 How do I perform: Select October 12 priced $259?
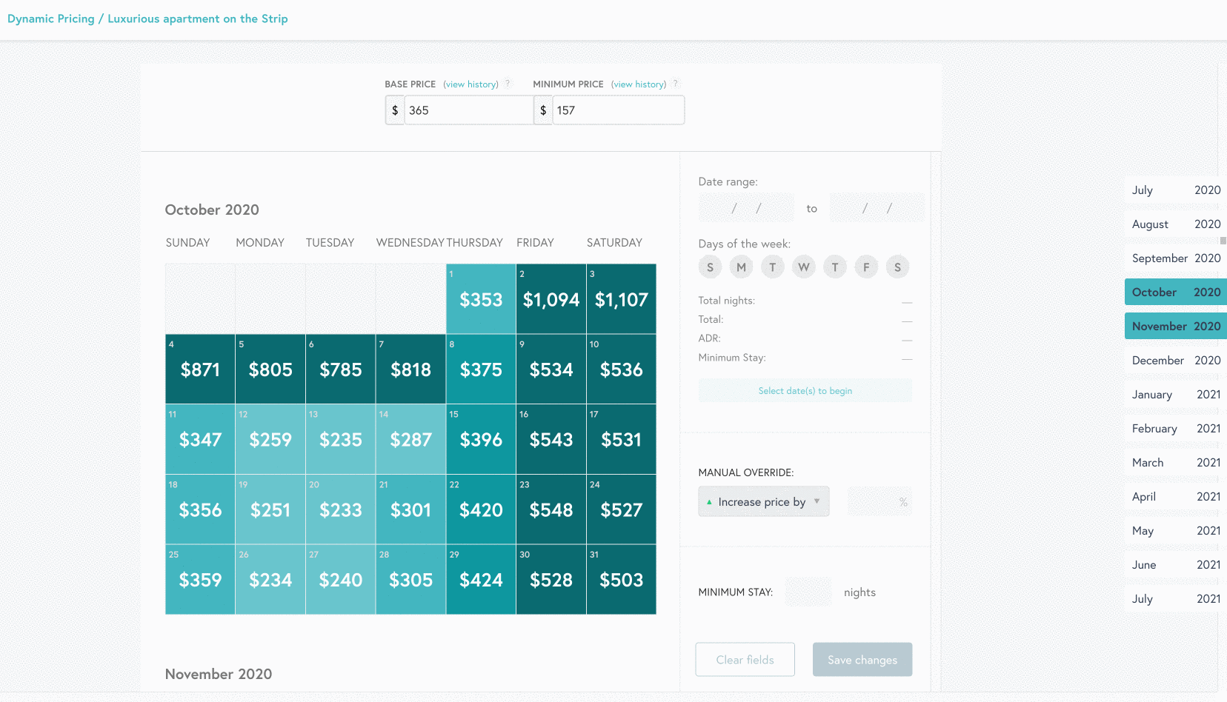[x=270, y=439]
